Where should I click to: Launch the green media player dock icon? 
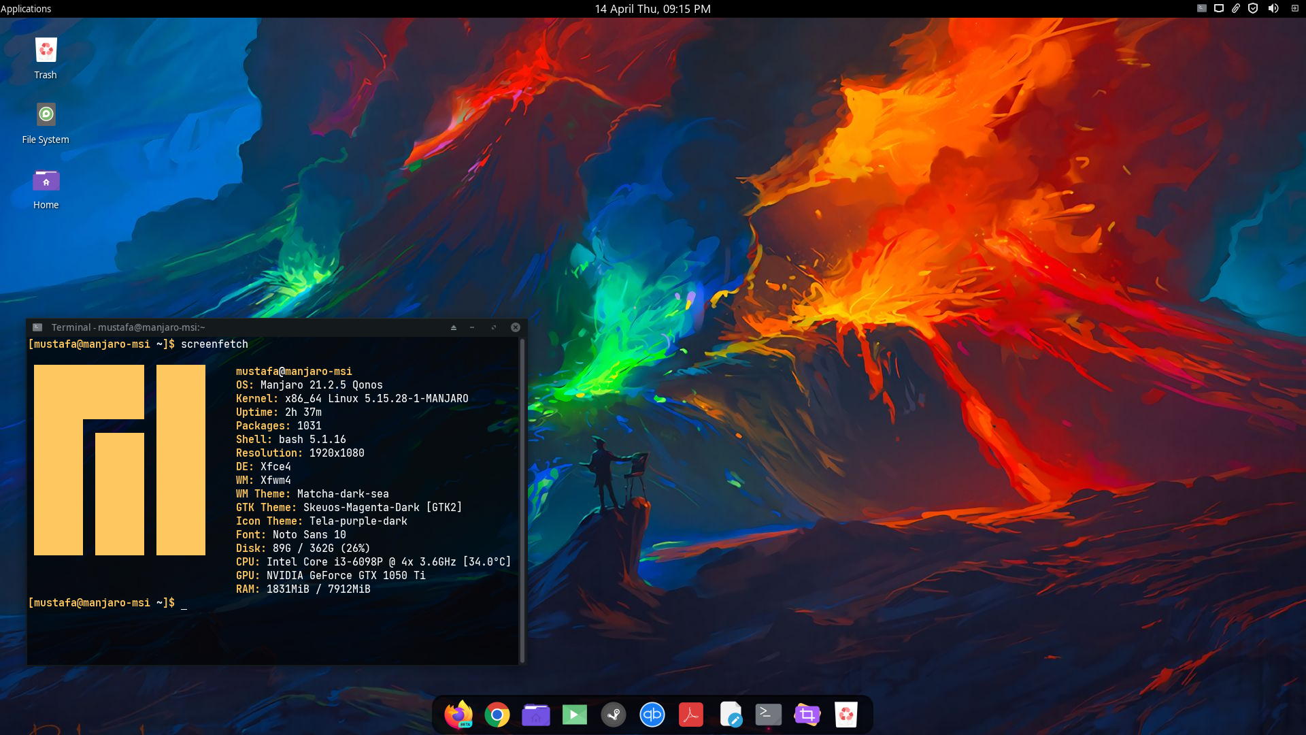[575, 715]
